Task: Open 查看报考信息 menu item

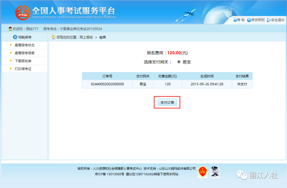Action: 25,53
